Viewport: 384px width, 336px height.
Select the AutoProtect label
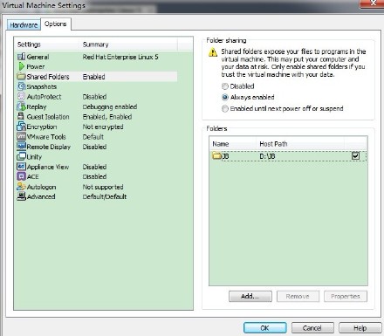pyautogui.click(x=45, y=97)
